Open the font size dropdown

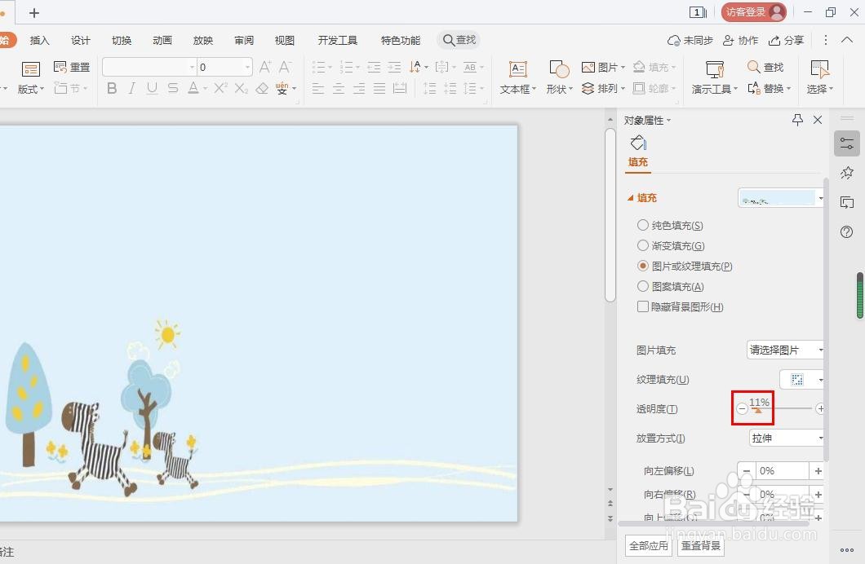(248, 67)
